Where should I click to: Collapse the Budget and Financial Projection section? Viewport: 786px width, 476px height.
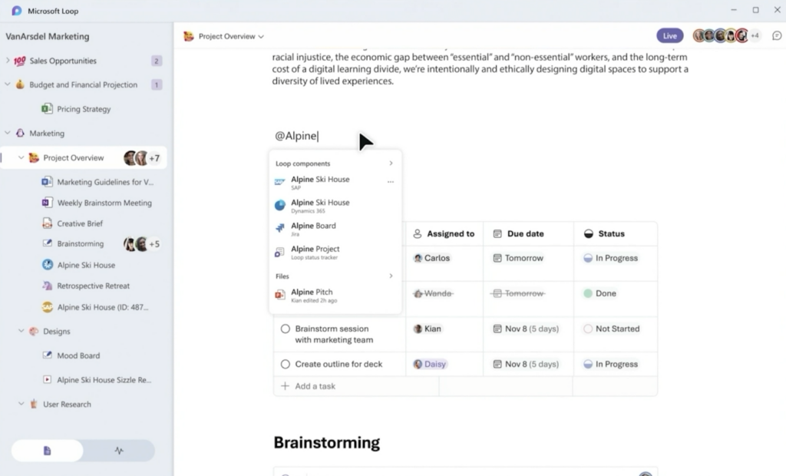coord(8,84)
